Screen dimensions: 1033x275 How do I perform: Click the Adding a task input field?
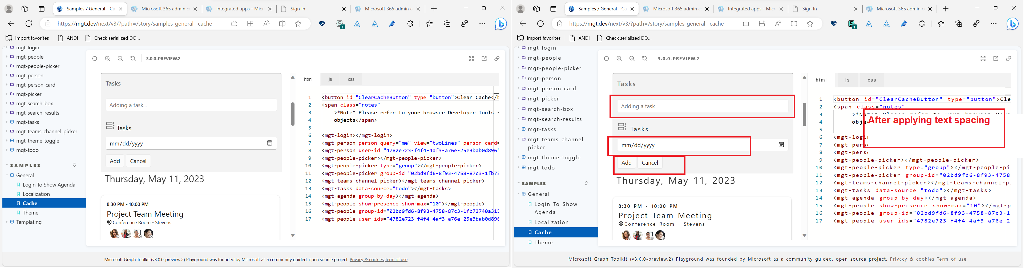coord(191,105)
